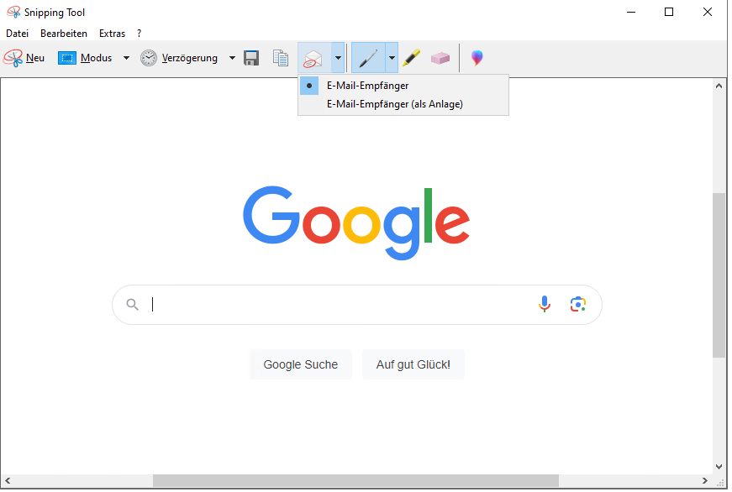Send snip via the envelope icon
This screenshot has height=492, width=732.
click(x=313, y=59)
